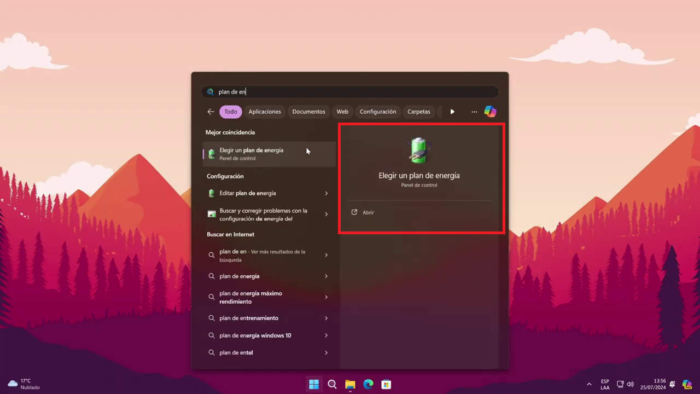Search web for 'plan de entel'

(269, 353)
